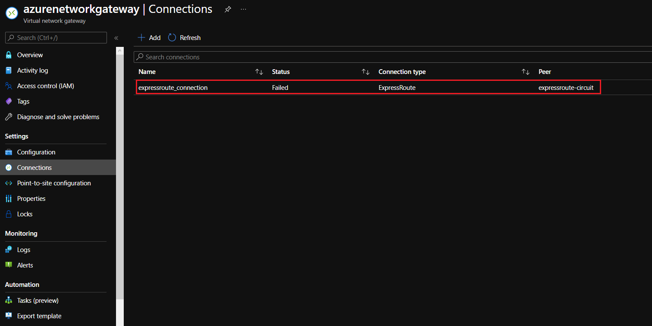Image resolution: width=652 pixels, height=326 pixels.
Task: Click the Connections sidebar icon
Action: click(9, 168)
